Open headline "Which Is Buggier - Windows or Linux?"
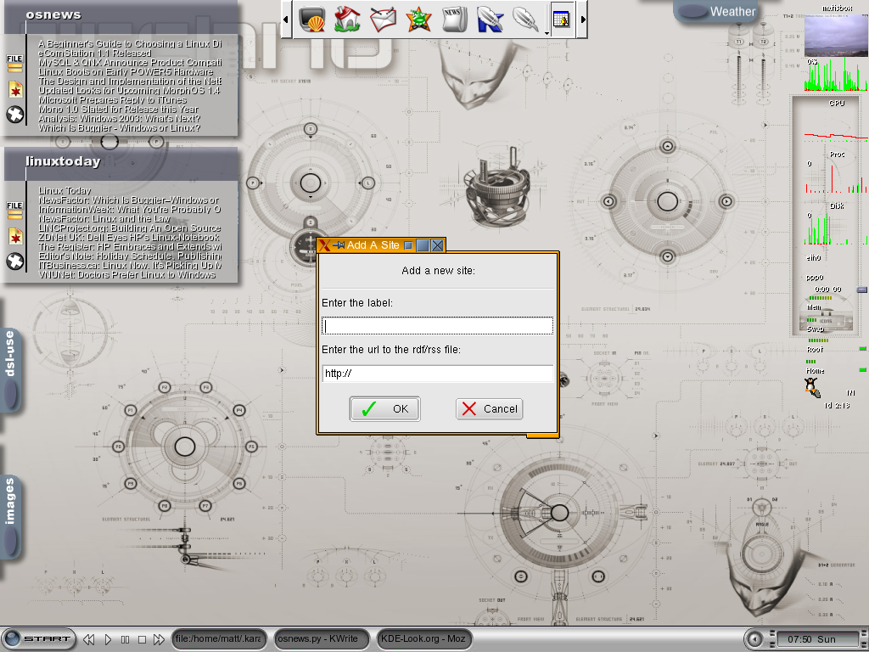 [x=119, y=128]
